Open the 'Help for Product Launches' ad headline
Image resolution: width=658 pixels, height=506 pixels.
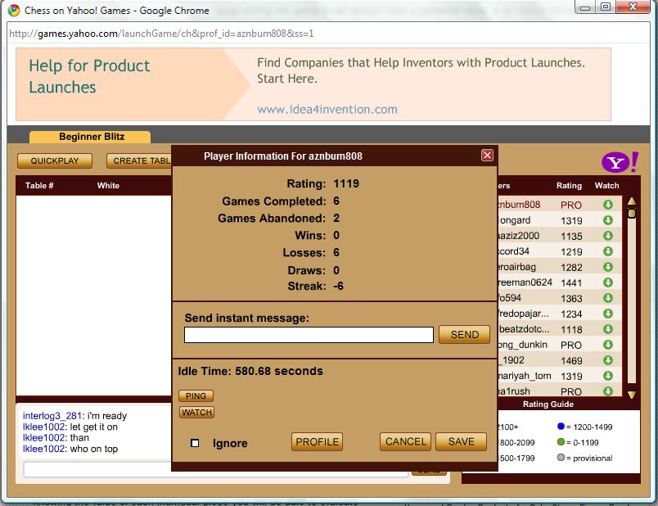point(89,76)
